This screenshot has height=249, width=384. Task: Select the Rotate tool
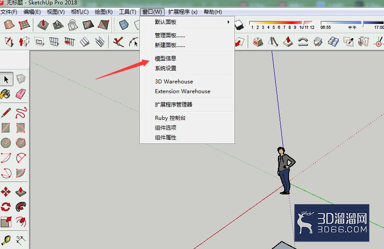[x=6, y=207]
